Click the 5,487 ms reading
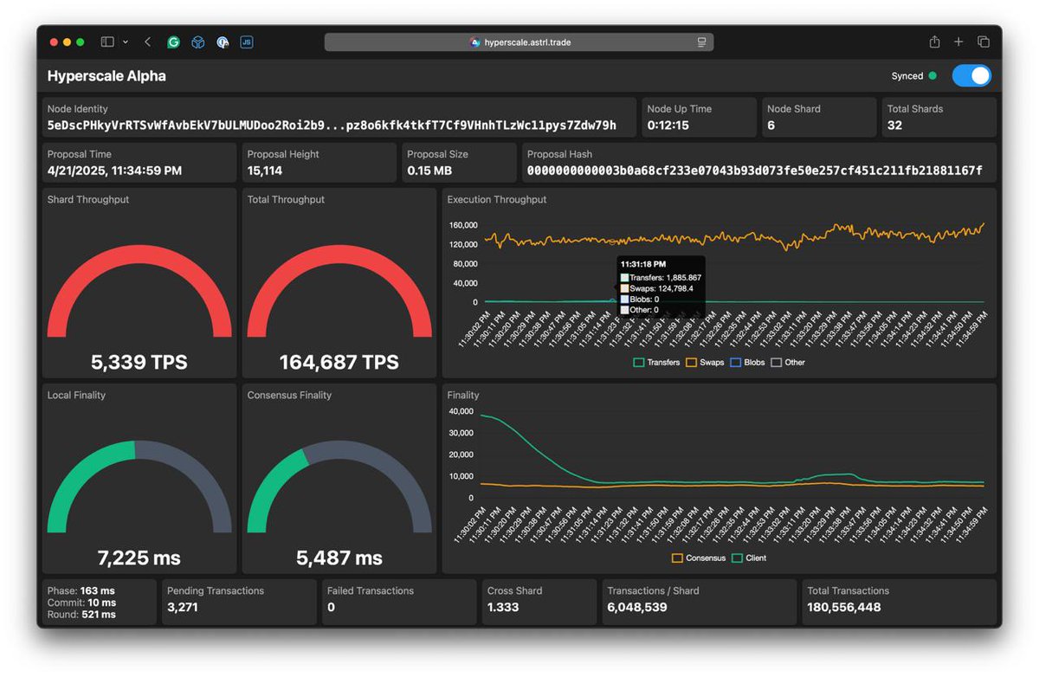Screen dimensions: 1039x677 [x=339, y=558]
